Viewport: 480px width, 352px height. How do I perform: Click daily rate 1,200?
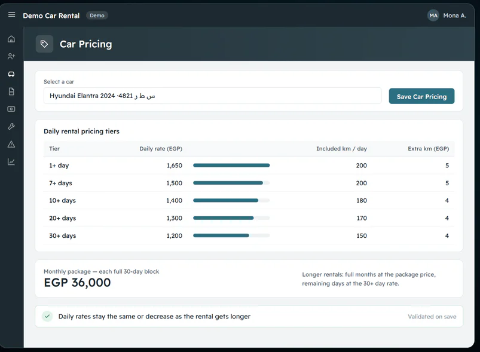coord(174,235)
